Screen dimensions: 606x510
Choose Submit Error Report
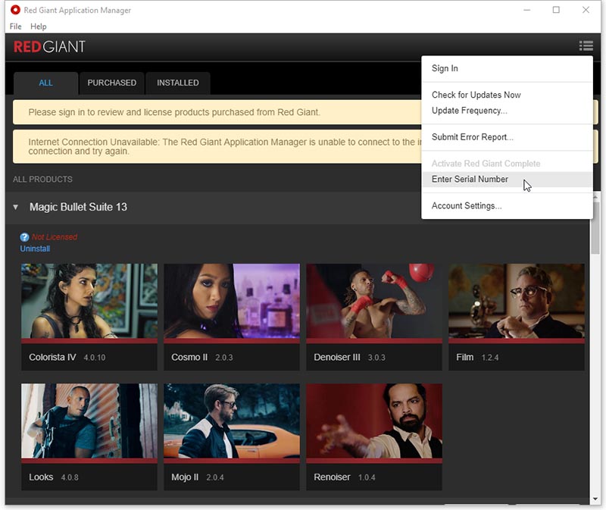(x=507, y=137)
